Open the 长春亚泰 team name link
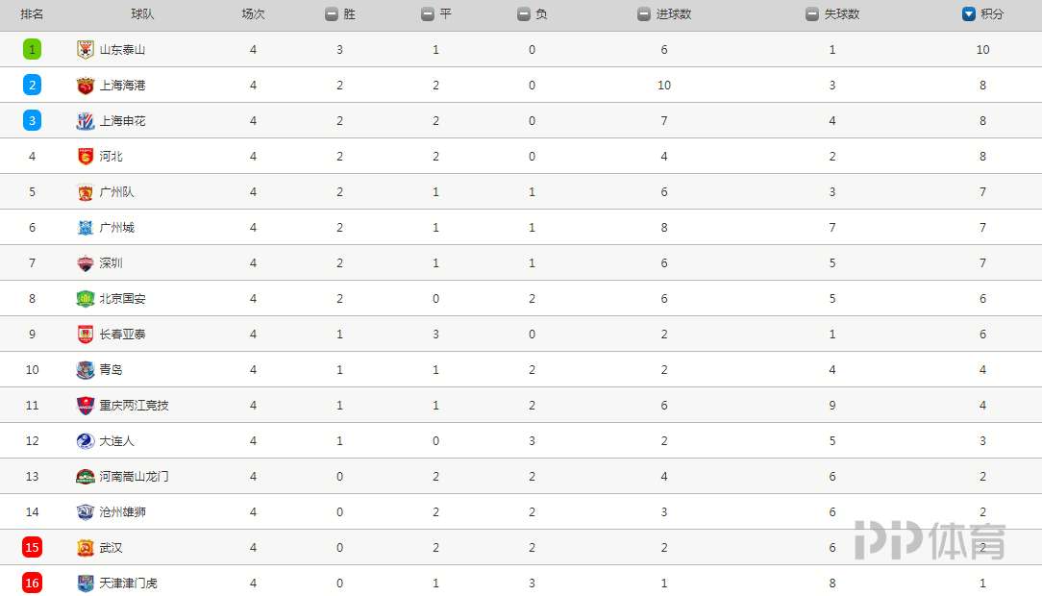Image resolution: width=1042 pixels, height=596 pixels. point(122,335)
